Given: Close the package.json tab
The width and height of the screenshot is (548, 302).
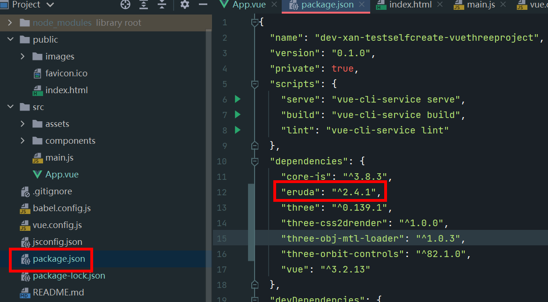Looking at the screenshot, I should 362,5.
